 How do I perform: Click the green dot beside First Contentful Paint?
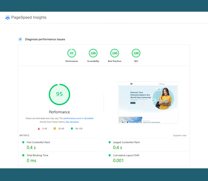point(23,142)
